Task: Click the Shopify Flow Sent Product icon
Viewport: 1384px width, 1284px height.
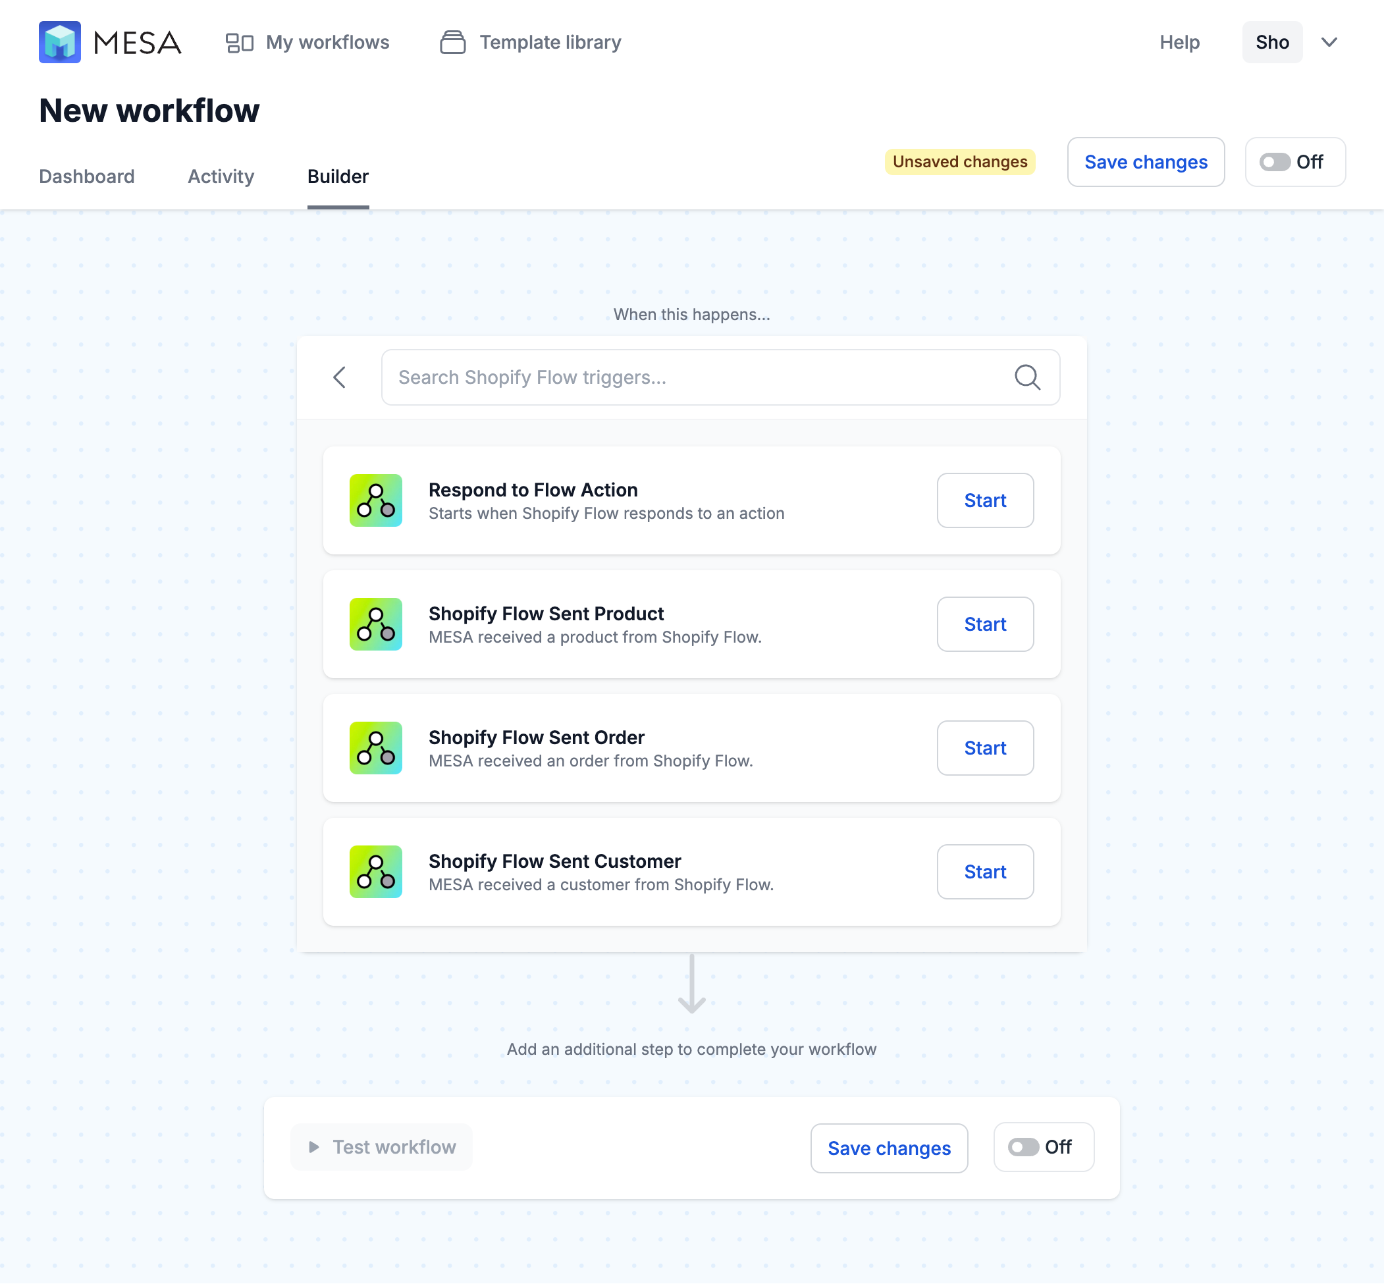Action: (x=376, y=624)
